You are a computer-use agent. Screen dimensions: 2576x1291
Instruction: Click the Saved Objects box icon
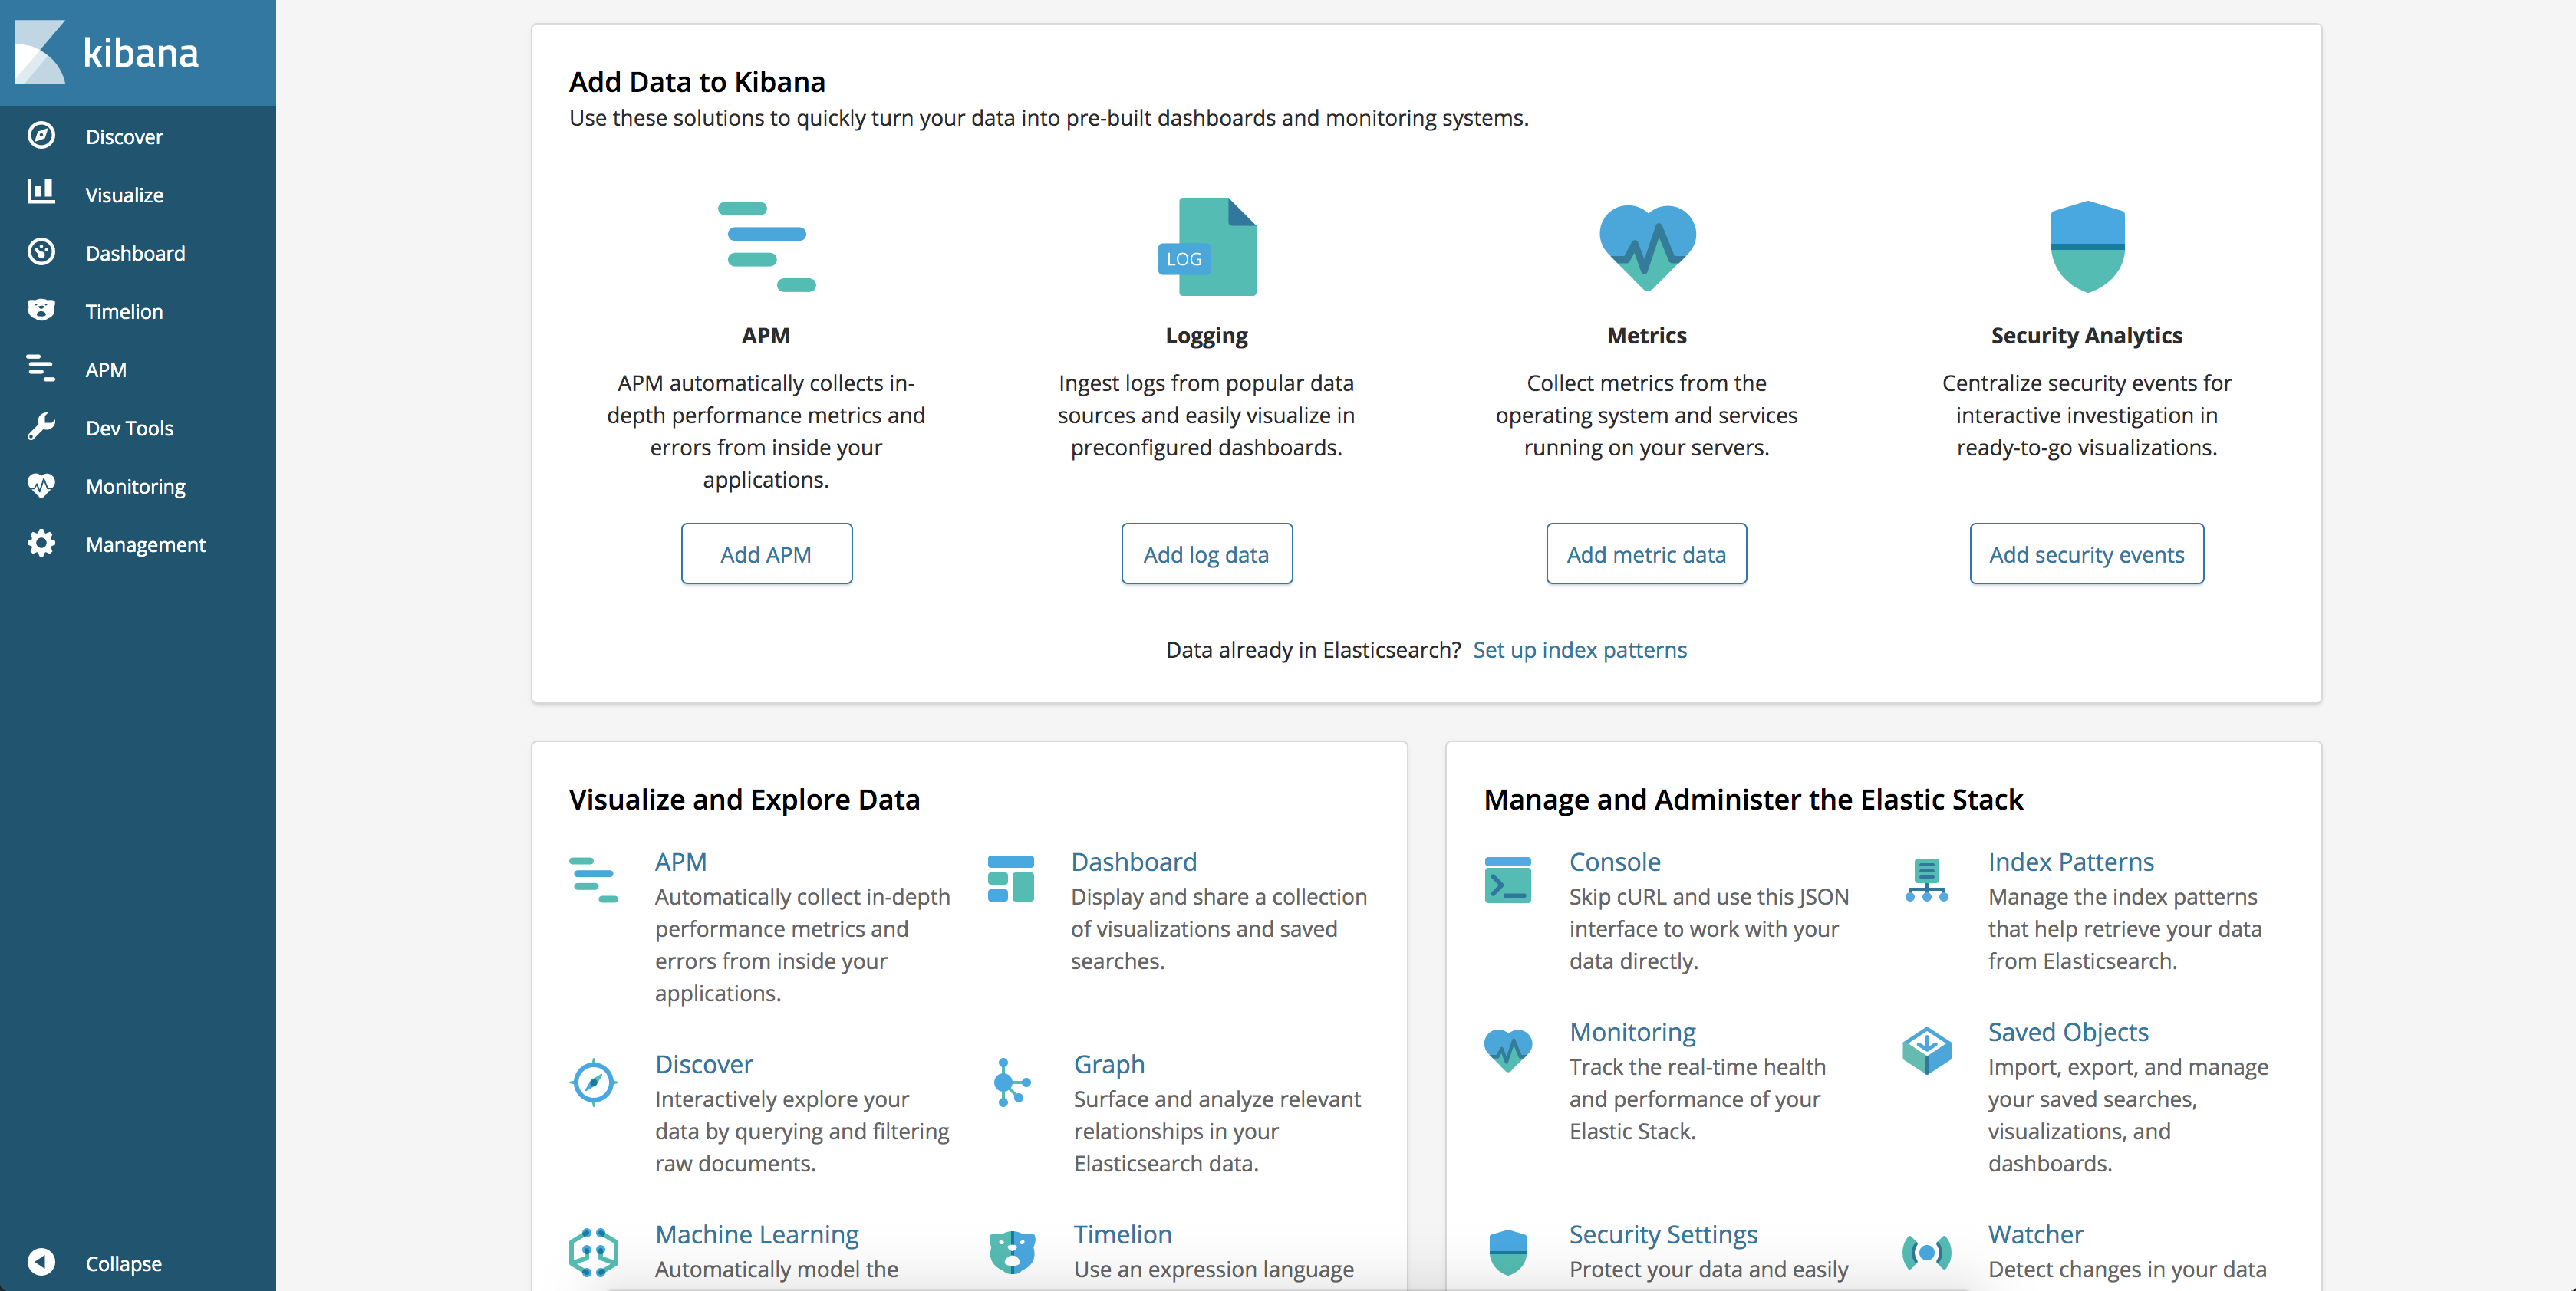1927,1050
